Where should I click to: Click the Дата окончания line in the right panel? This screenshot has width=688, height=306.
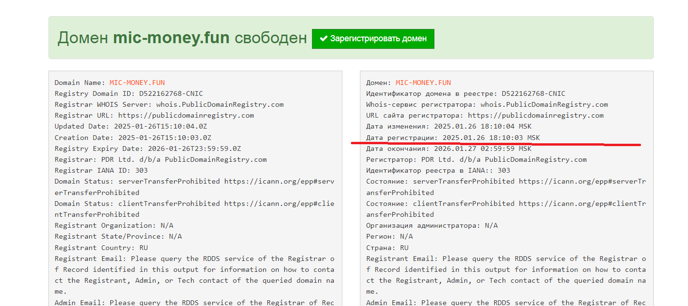click(x=449, y=148)
